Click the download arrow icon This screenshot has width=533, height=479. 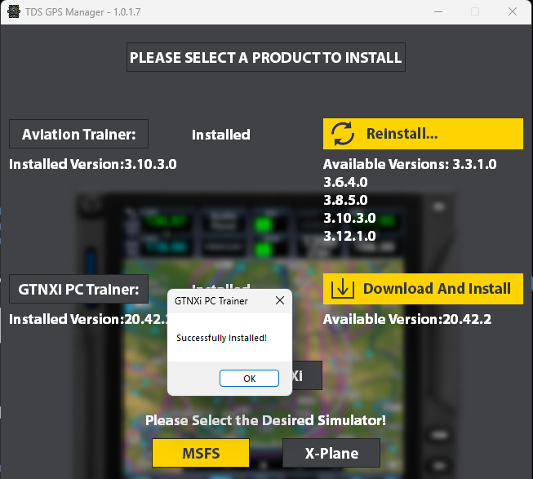[343, 289]
